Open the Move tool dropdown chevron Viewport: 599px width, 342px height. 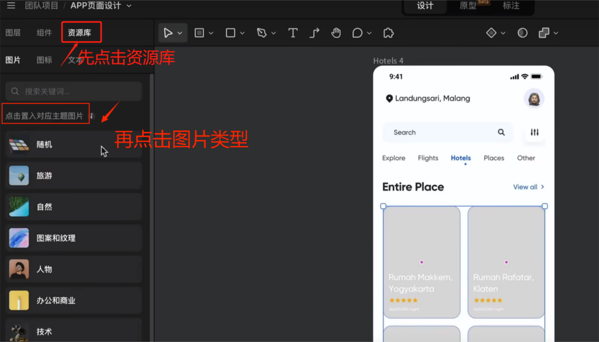coord(179,33)
